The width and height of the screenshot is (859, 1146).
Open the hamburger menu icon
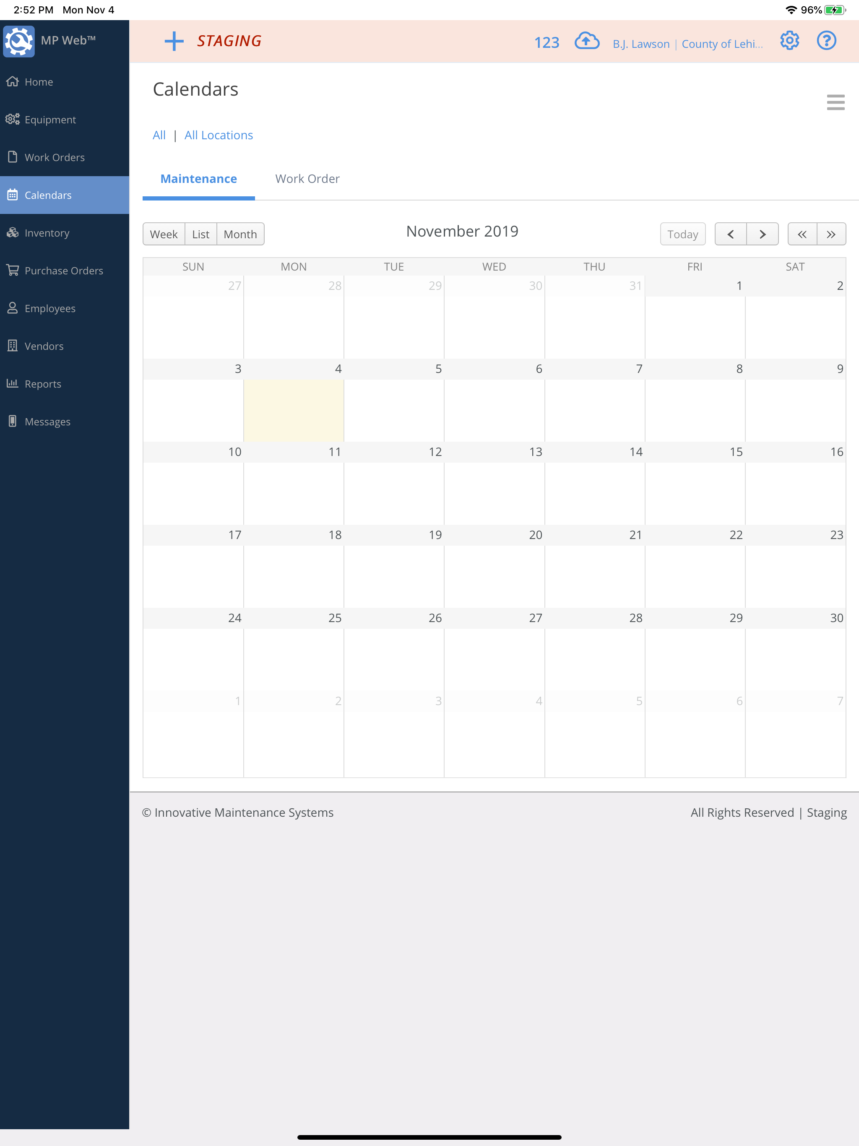click(x=836, y=102)
